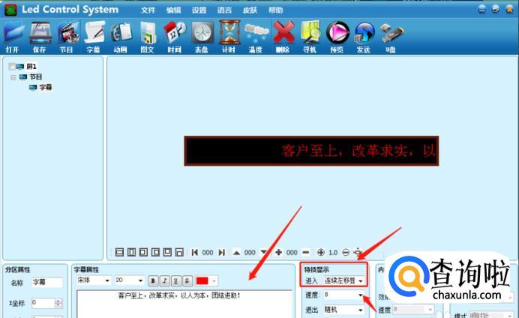Screen dimensions: 519x318
Task: Select the 字幕 tree item
Action: pyautogui.click(x=46, y=87)
